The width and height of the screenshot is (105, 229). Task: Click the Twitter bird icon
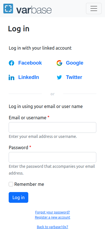[59, 77]
